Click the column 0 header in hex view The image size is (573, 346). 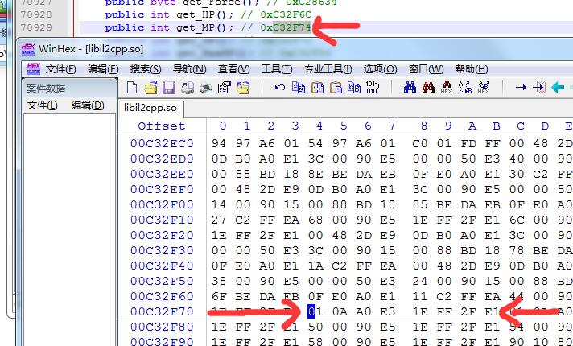[x=223, y=126]
